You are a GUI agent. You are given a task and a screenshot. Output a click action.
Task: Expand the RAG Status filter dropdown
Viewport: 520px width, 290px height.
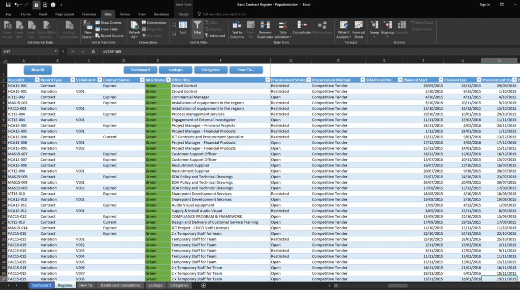pyautogui.click(x=167, y=80)
